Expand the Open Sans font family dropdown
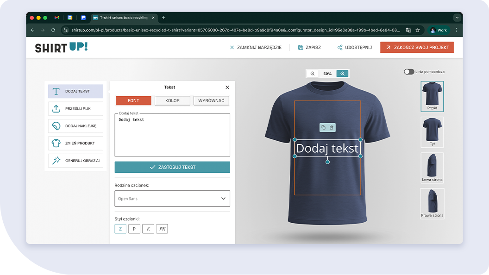The image size is (489, 275). [172, 199]
